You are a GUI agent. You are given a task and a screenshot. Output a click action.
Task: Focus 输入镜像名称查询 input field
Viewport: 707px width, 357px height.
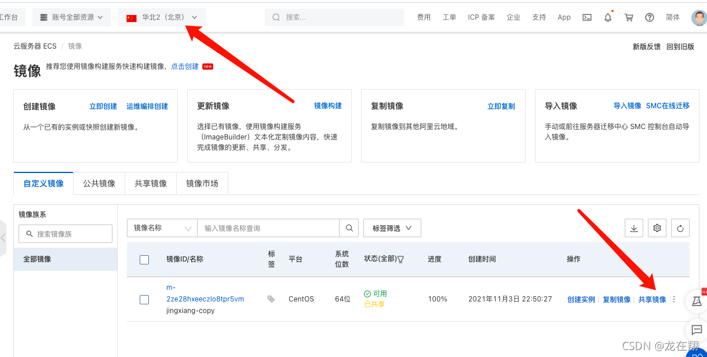(268, 228)
